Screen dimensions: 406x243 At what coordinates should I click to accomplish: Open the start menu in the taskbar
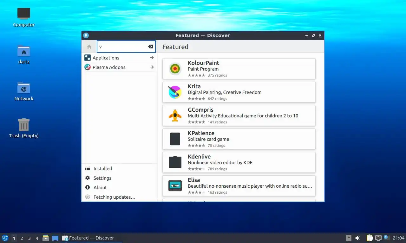[x=5, y=238]
